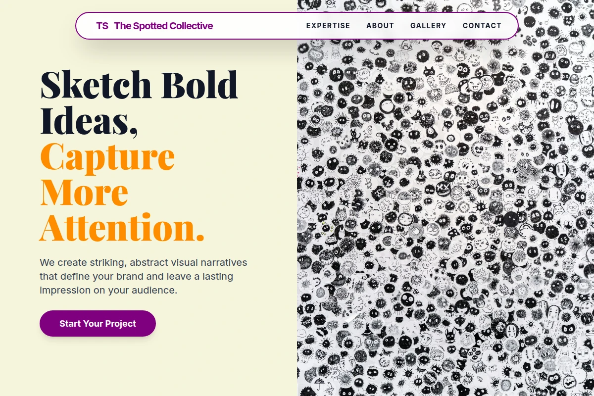Select GALLERY in the navigation bar
The width and height of the screenshot is (594, 396).
(428, 26)
